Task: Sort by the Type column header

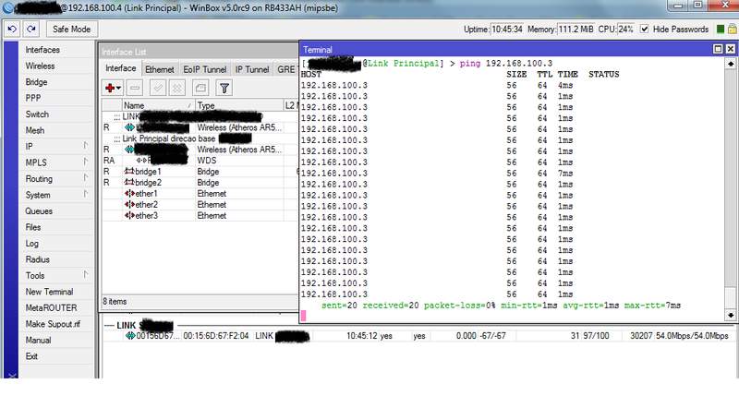Action: pos(239,105)
